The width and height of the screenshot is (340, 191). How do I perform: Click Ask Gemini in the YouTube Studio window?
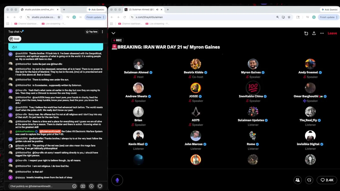click(x=96, y=10)
